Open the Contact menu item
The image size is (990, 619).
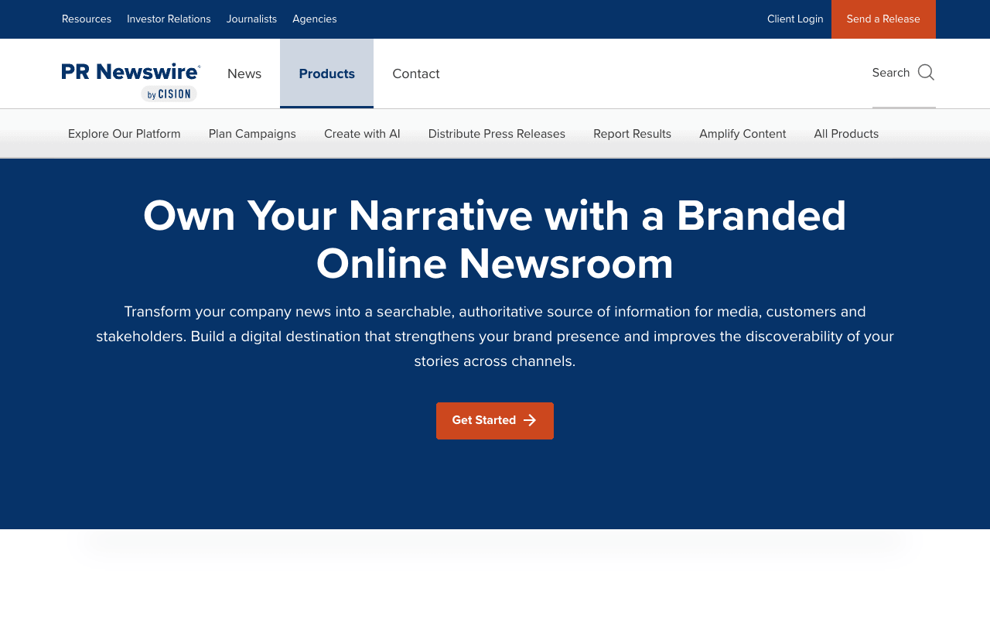coord(416,74)
